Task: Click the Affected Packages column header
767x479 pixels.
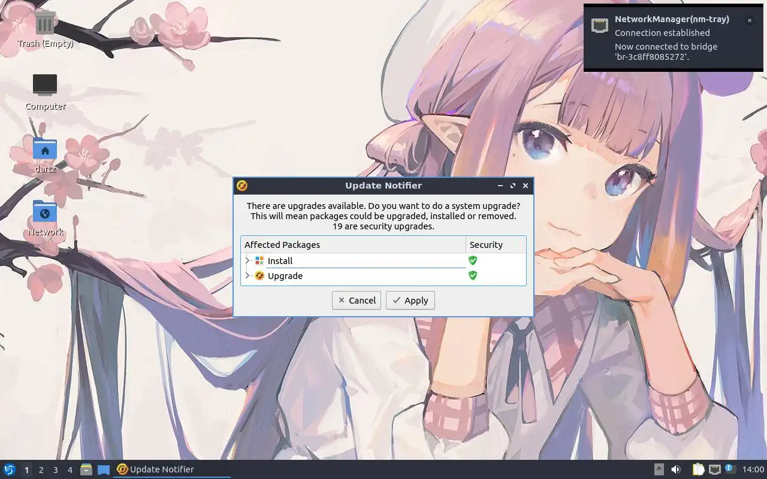Action: click(354, 244)
